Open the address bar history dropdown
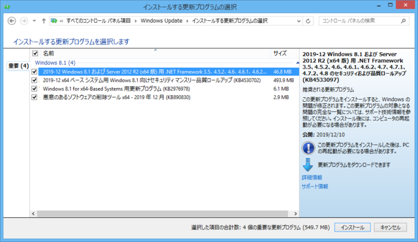Viewport: 418px width, 242px height. (298, 21)
